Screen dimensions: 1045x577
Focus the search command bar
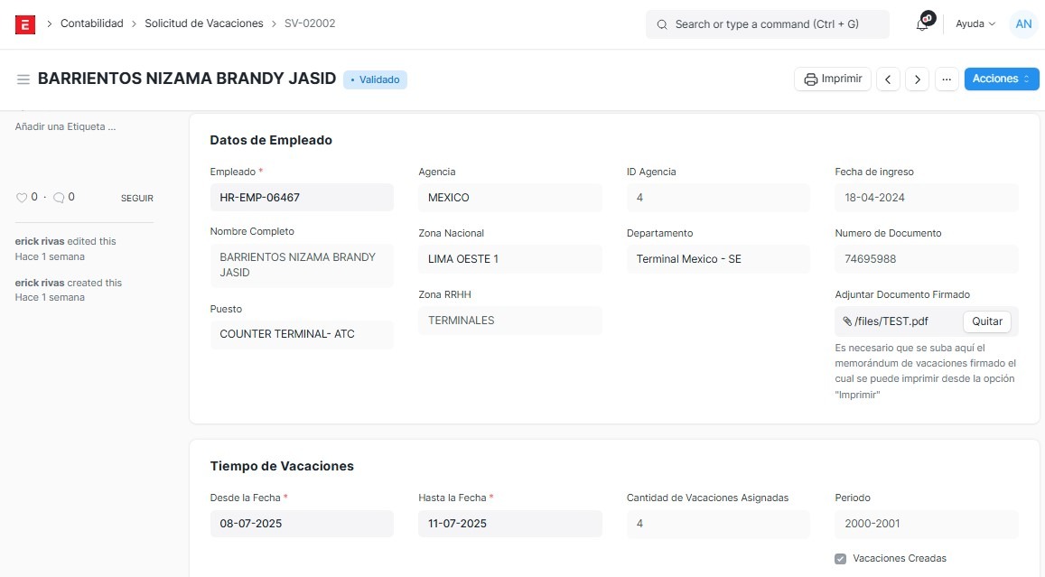click(x=767, y=24)
